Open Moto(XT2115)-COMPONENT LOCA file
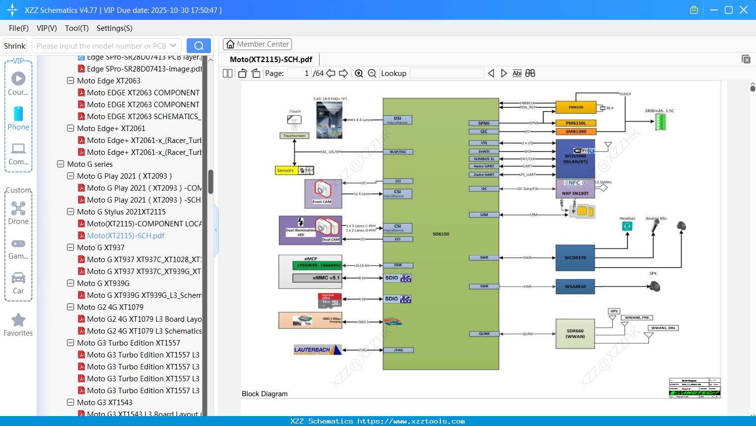This screenshot has height=426, width=756. (144, 223)
